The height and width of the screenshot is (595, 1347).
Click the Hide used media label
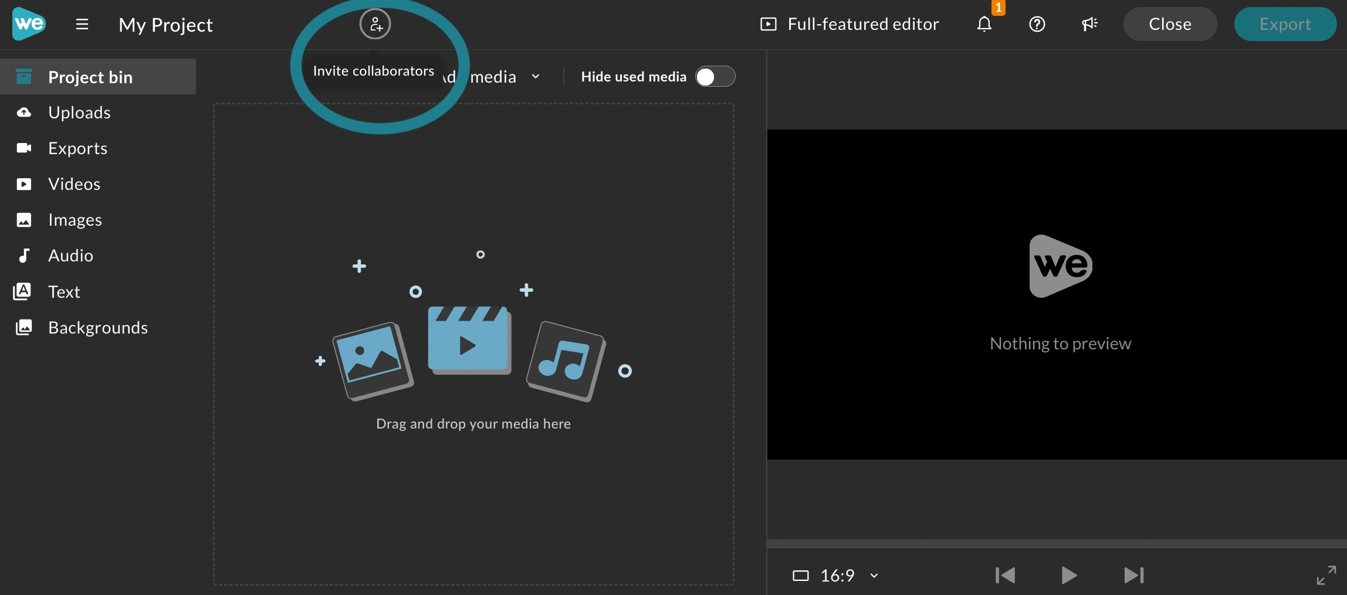[x=634, y=77]
